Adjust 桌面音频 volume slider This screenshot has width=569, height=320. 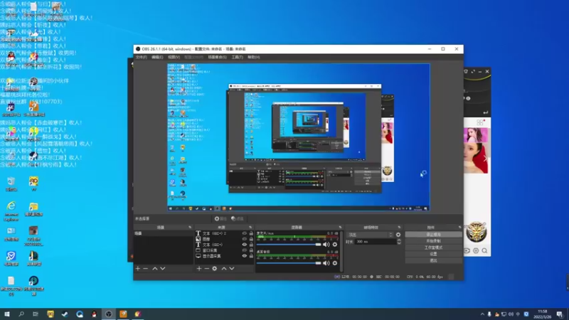(289, 263)
